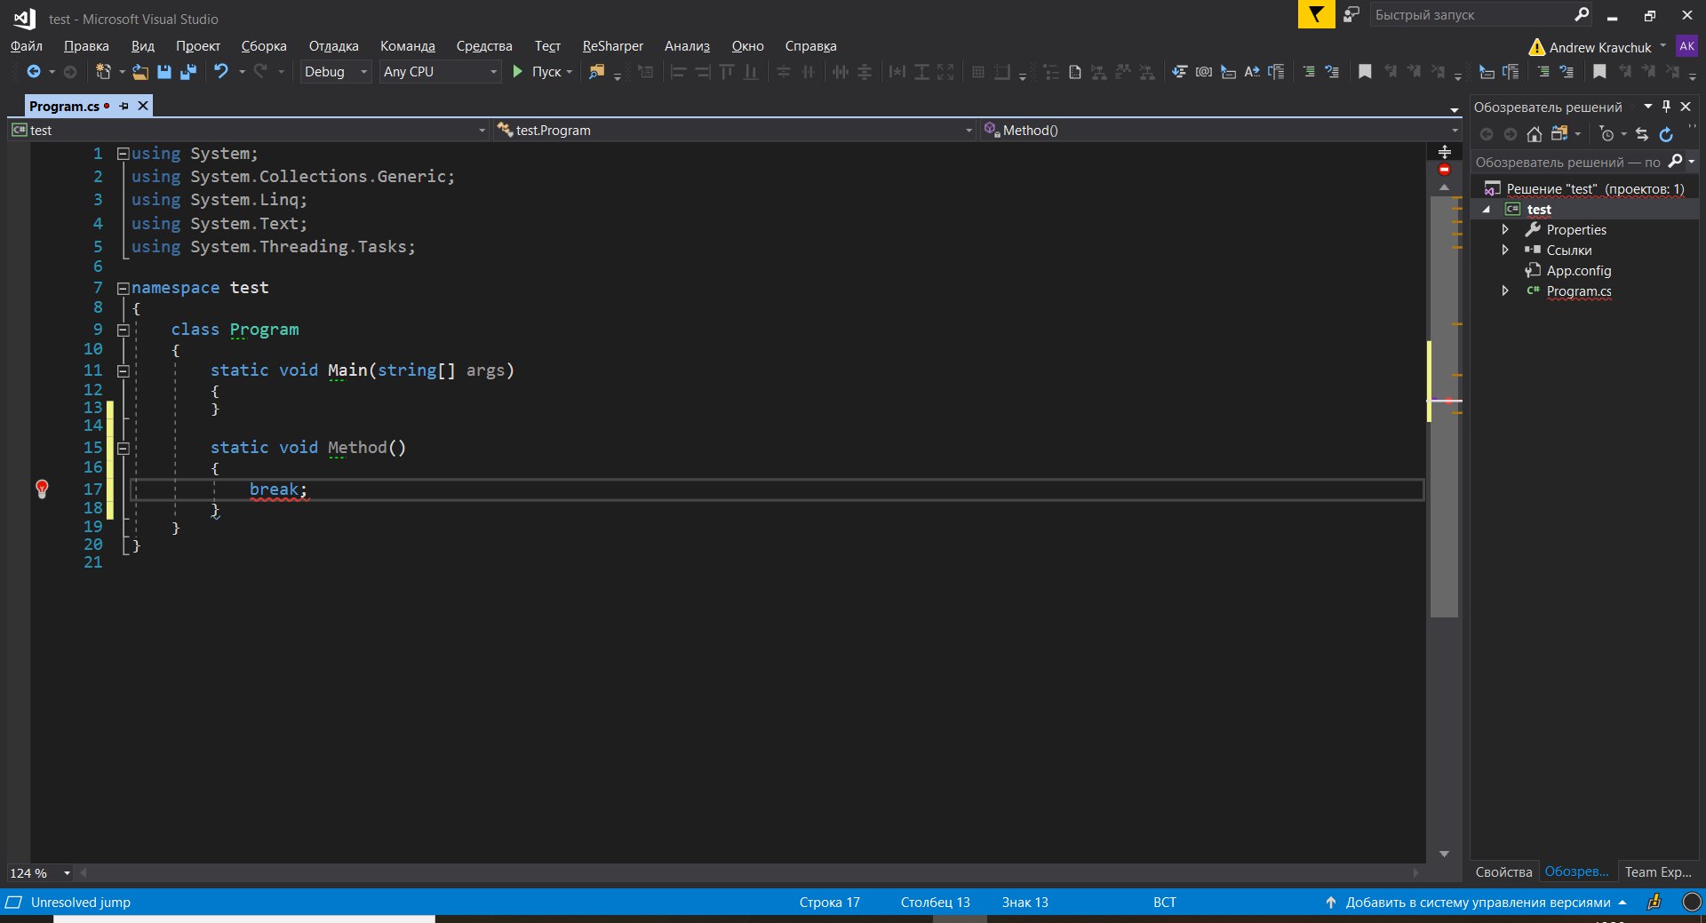Expand the Properties node in Solution Explorer

(1505, 230)
